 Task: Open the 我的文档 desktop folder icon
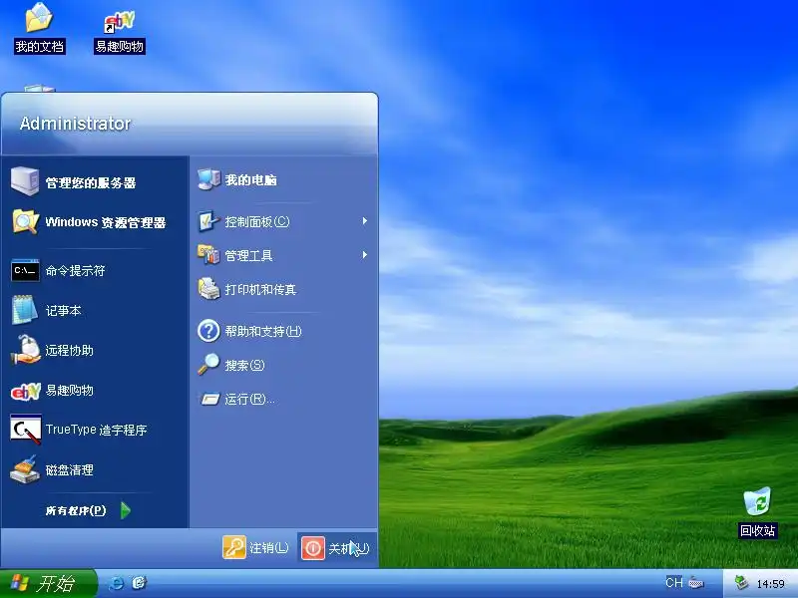[x=39, y=18]
